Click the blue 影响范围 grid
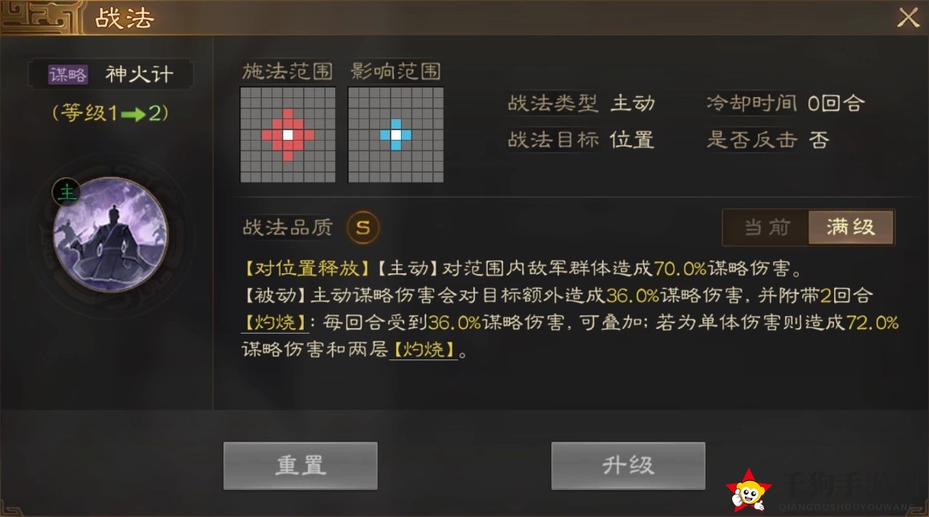The width and height of the screenshot is (929, 517). coord(395,135)
